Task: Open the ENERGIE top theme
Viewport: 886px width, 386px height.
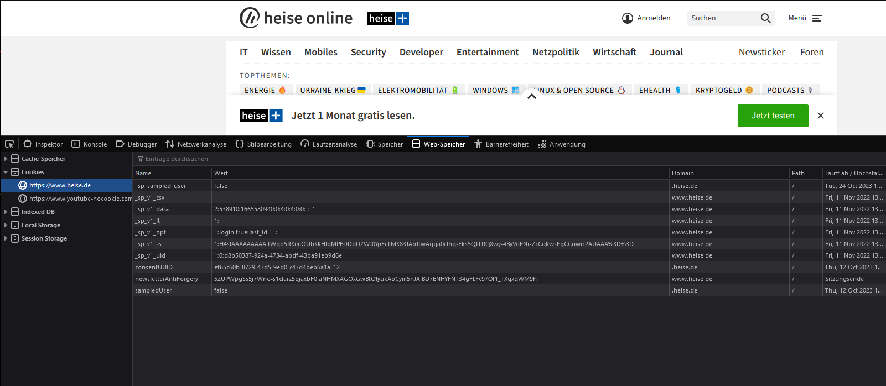Action: [x=265, y=90]
